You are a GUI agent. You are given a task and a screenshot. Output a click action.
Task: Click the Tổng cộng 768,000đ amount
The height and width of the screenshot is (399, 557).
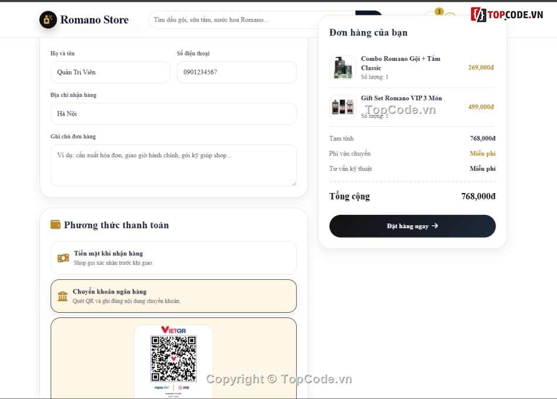point(478,197)
